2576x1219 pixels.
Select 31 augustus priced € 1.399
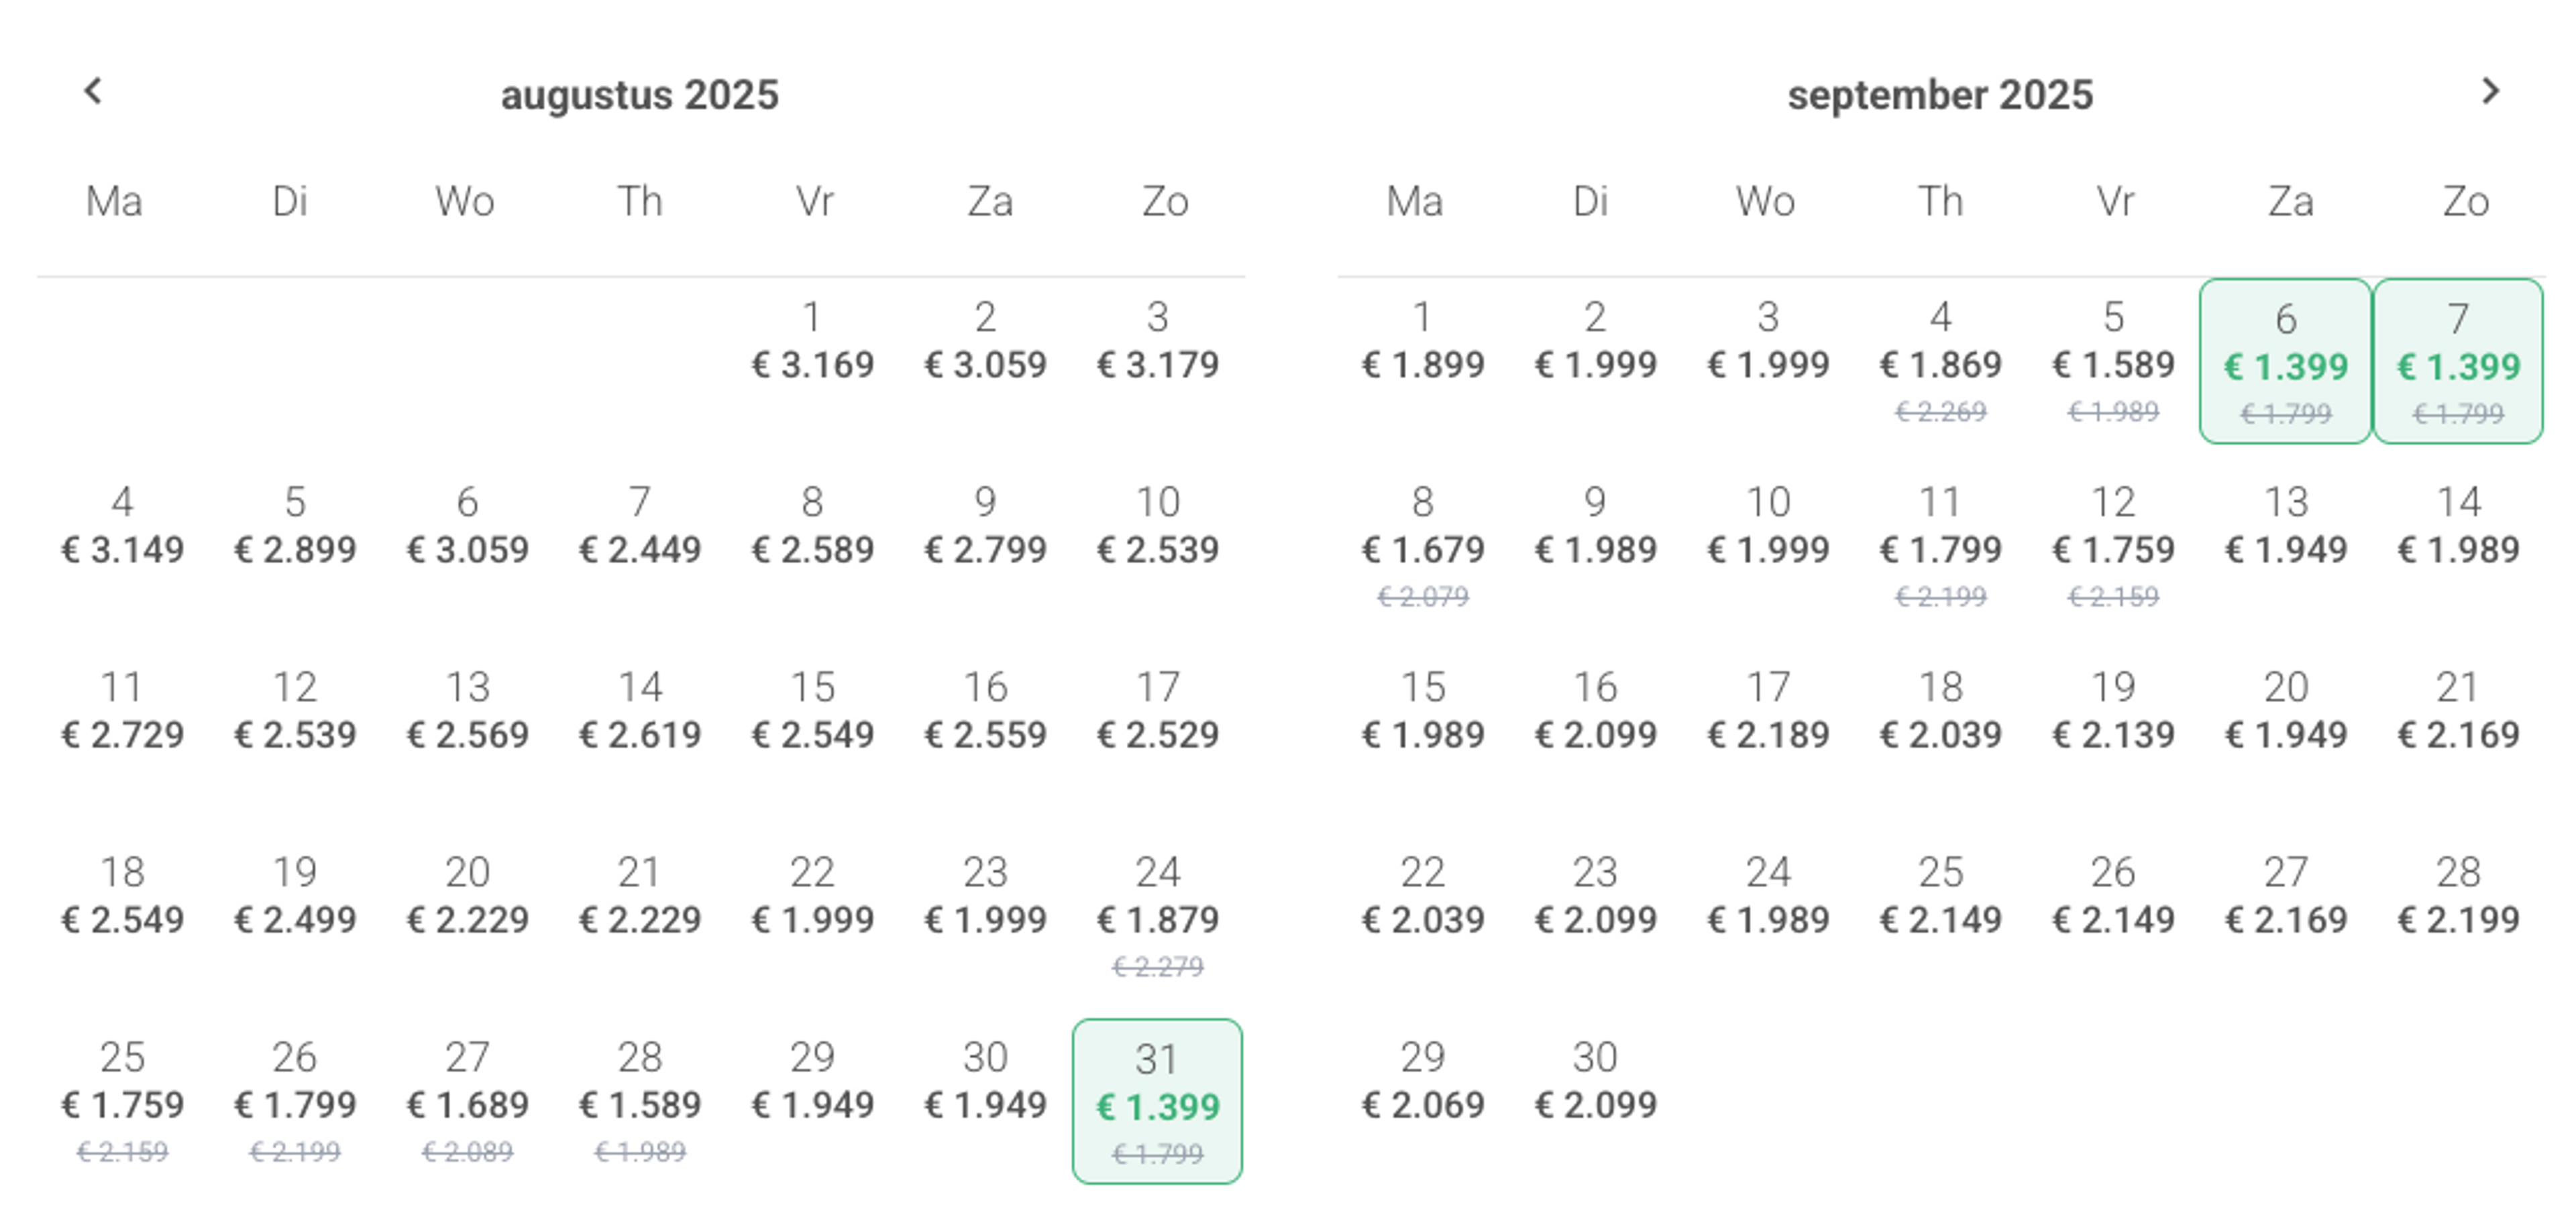click(1158, 1102)
